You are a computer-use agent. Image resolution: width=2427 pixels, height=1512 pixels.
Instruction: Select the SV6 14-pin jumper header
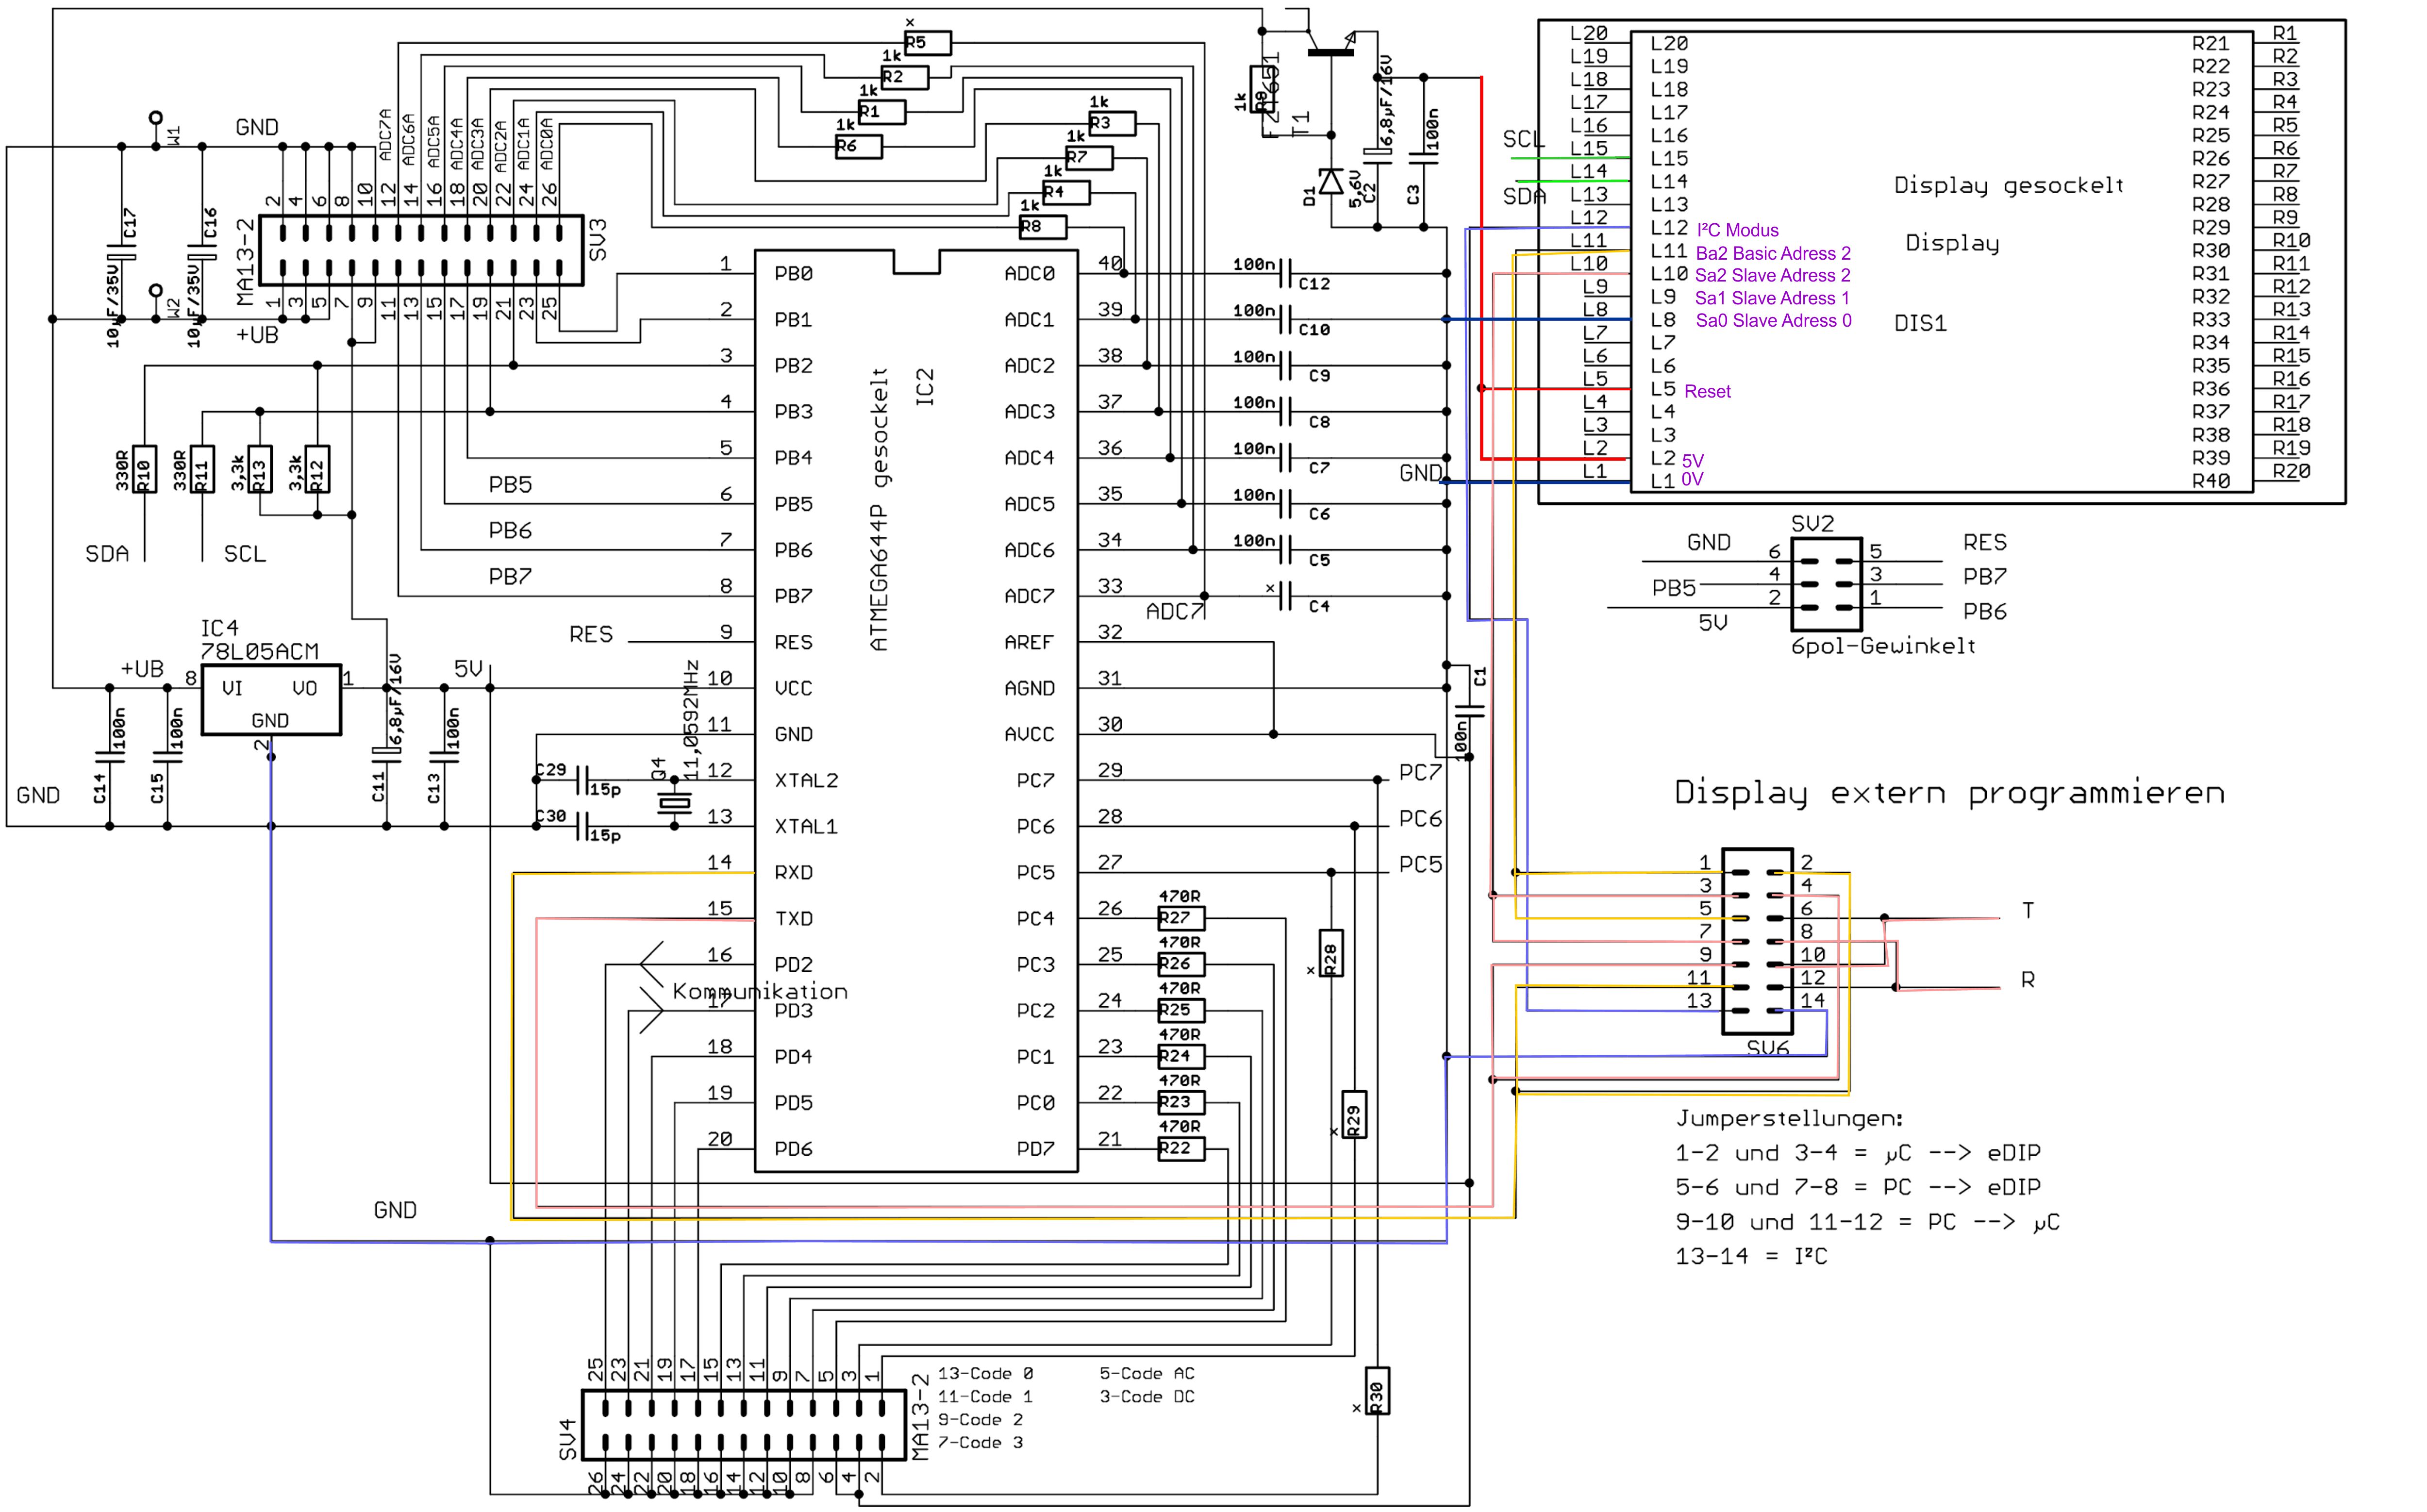click(1757, 941)
